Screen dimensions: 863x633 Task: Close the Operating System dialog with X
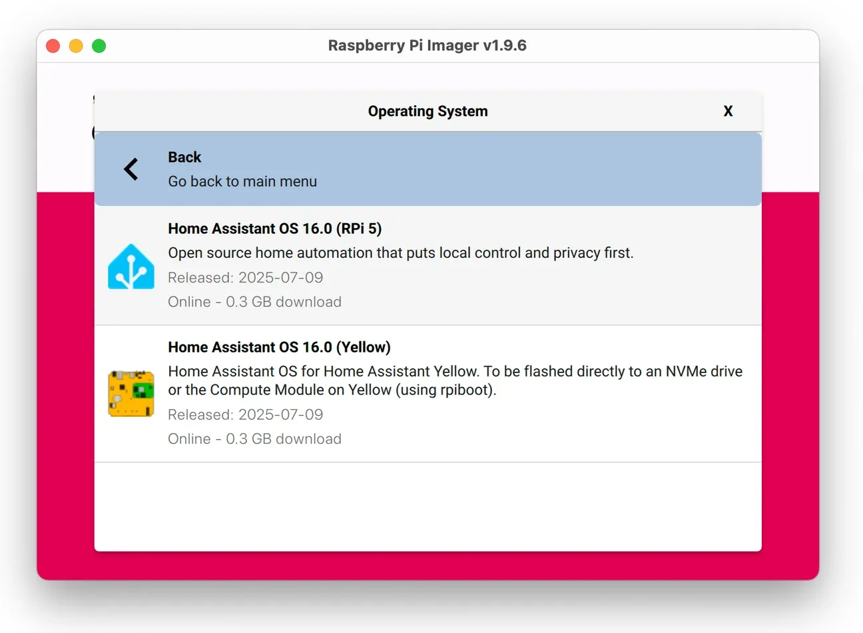728,111
